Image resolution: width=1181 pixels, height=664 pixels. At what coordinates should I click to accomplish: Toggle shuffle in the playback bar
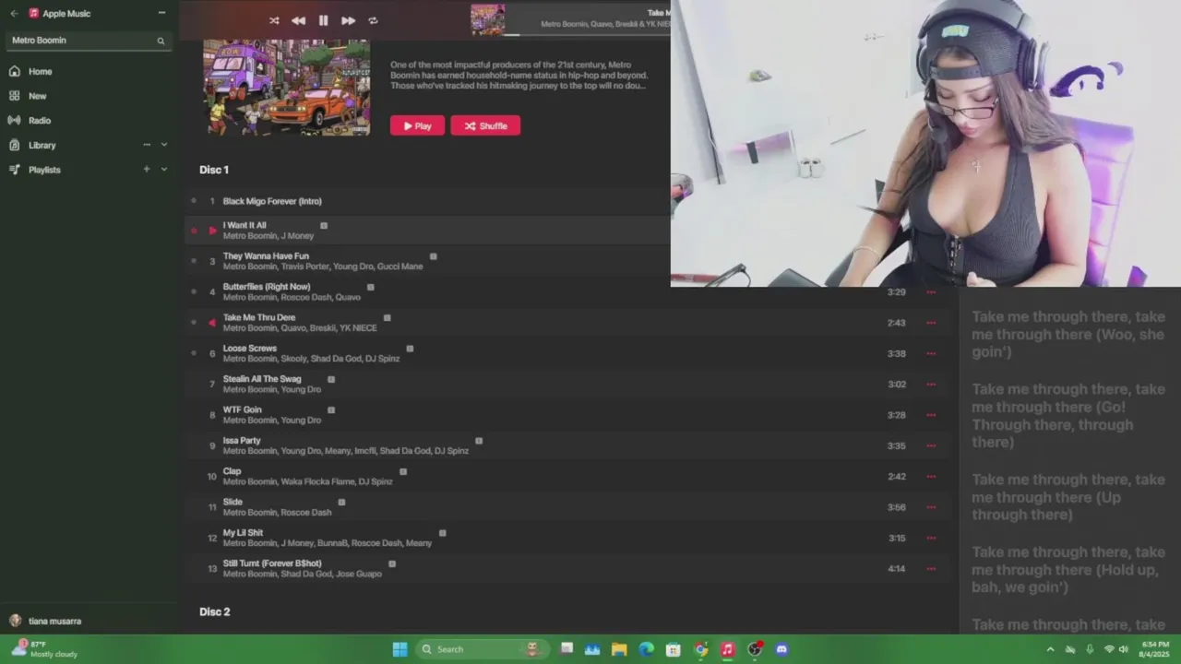[274, 20]
